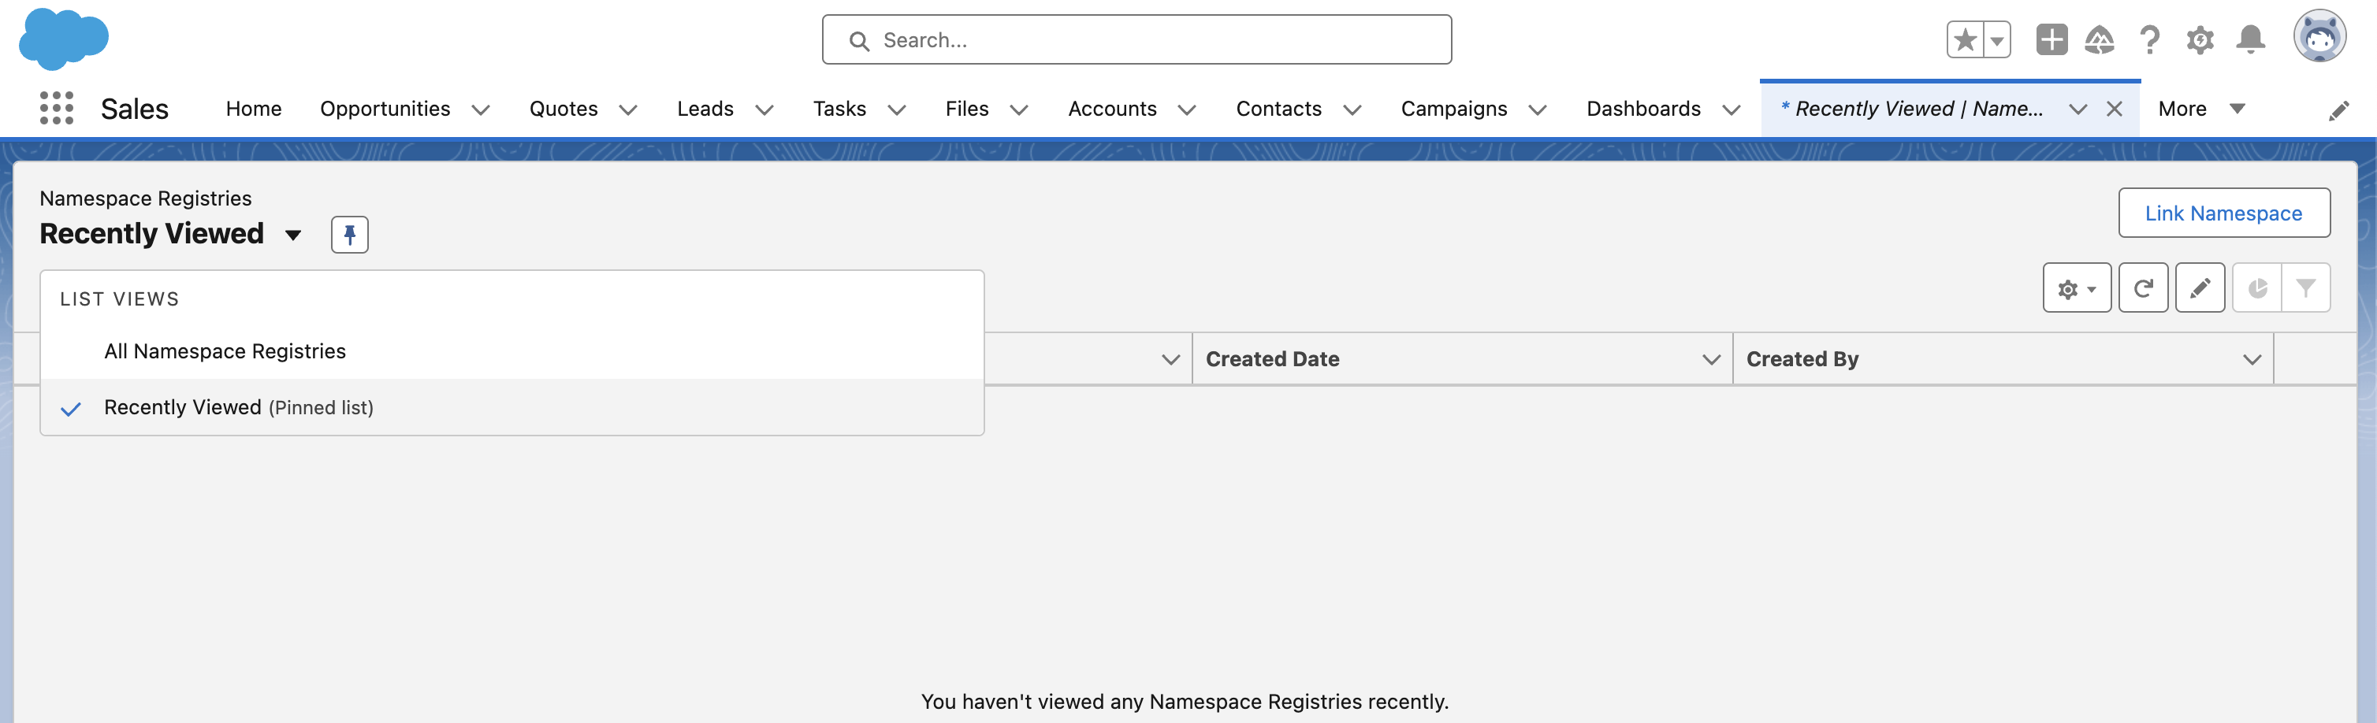The width and height of the screenshot is (2377, 723).
Task: Sort by Created Date column
Action: click(x=1273, y=358)
